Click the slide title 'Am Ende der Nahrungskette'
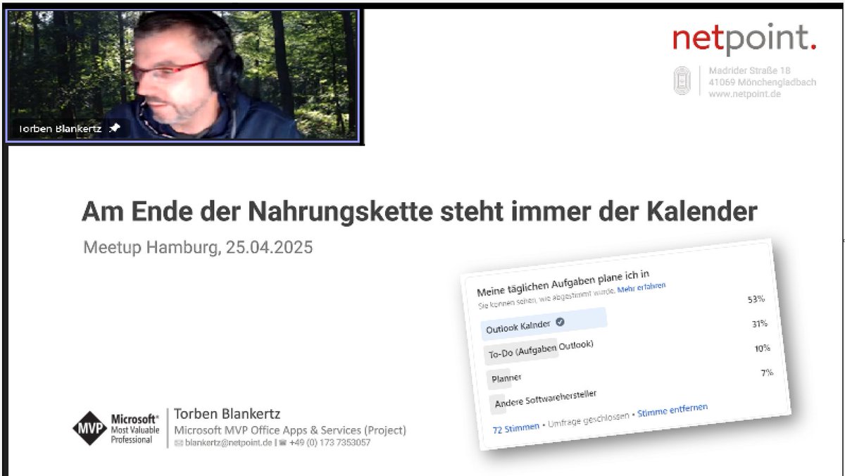 point(419,211)
